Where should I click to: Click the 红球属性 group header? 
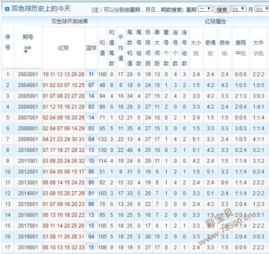(x=215, y=22)
